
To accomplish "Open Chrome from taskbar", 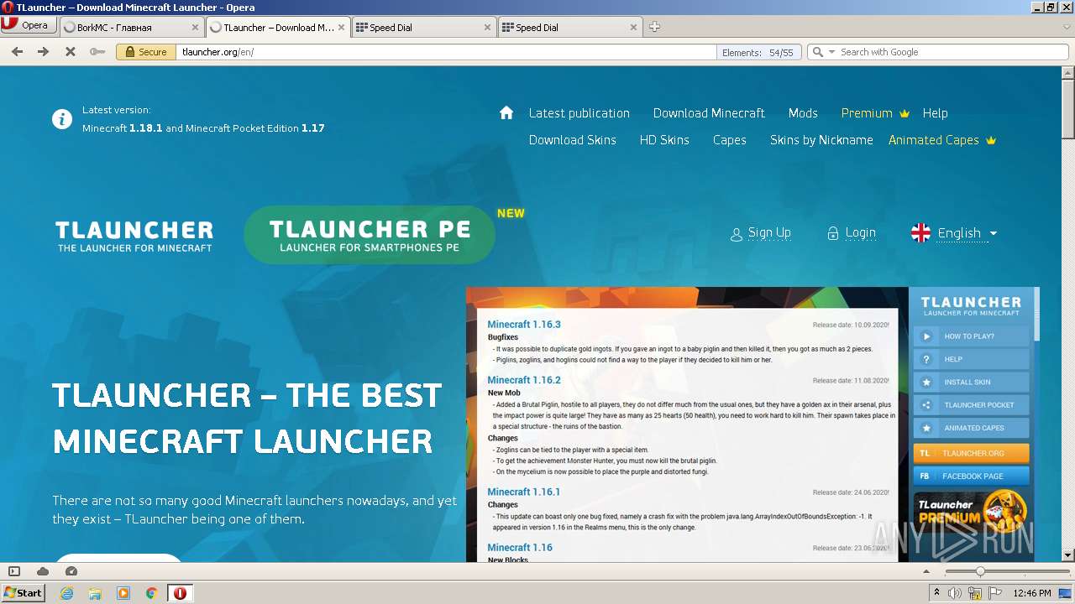I will pyautogui.click(x=152, y=593).
